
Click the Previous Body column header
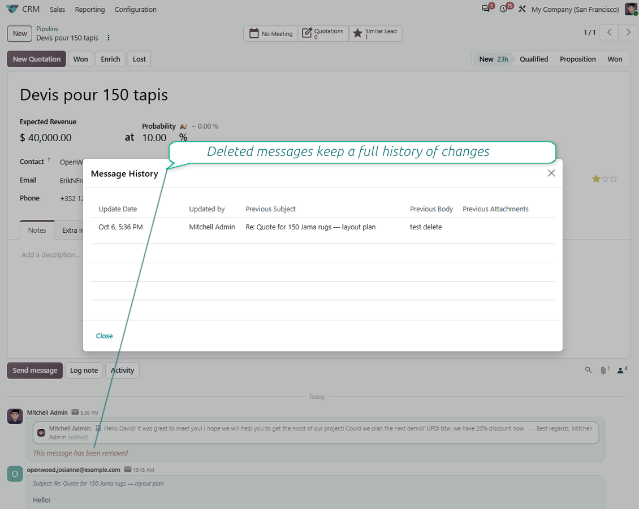coord(431,209)
